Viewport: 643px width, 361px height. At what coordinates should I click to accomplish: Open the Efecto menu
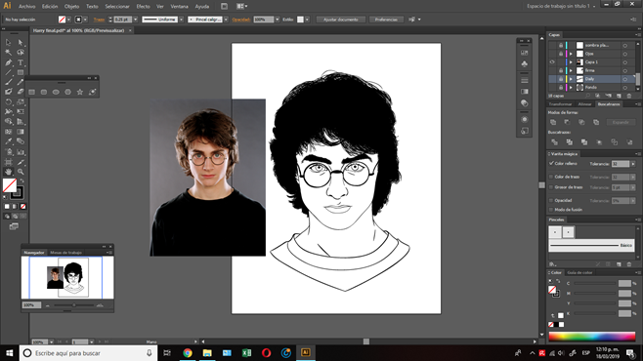(143, 7)
